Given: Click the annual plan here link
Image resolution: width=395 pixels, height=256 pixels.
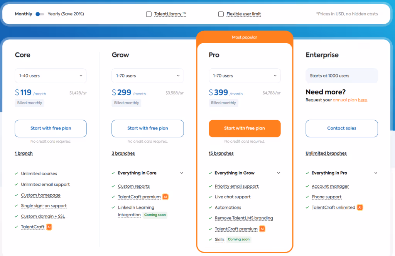Looking at the screenshot, I should tap(362, 99).
